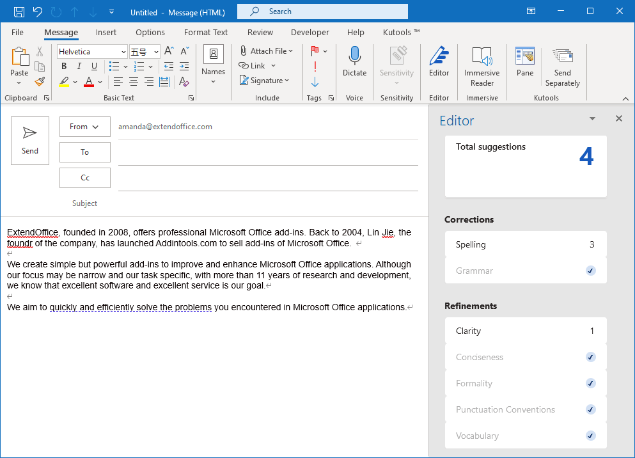Click Send Separately in Kutools group
Screen dimensions: 635x458
tap(563, 67)
